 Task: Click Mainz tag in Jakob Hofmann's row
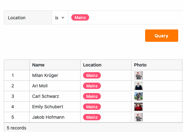coord(92,117)
